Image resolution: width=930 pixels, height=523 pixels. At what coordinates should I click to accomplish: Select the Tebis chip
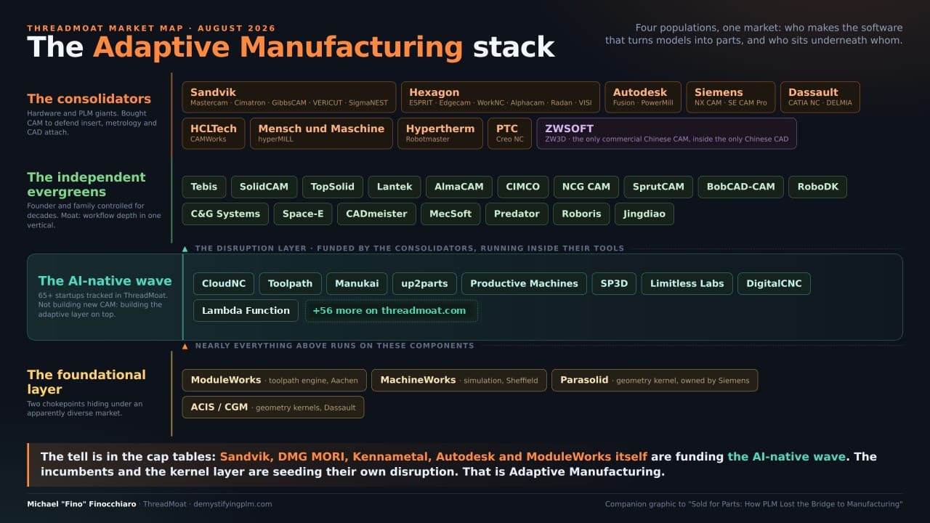[204, 187]
